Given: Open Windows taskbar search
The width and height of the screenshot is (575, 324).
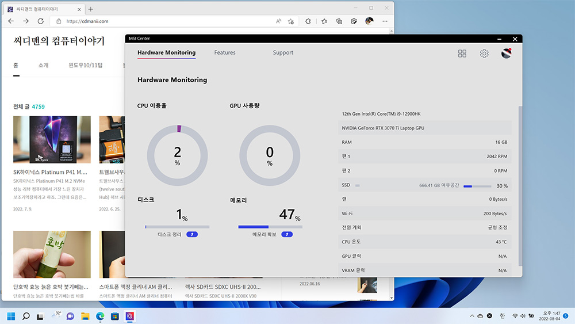Looking at the screenshot, I should [x=26, y=317].
